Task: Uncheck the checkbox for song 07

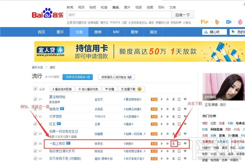Action: point(35,151)
